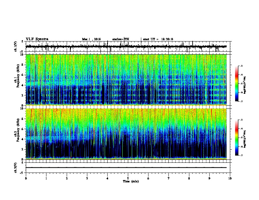This screenshot has height=200, width=259.
Task: Click the "ch.1(V)" axis label
Action: click(16, 46)
